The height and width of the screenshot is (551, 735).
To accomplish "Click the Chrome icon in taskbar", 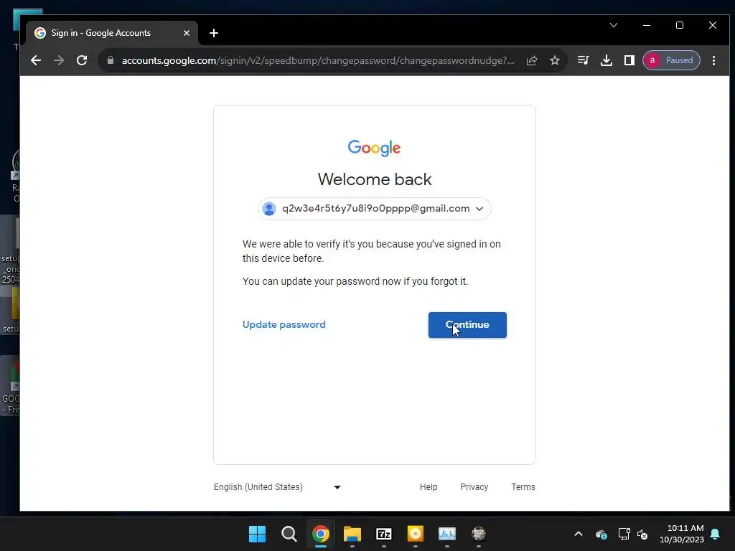I will click(x=321, y=534).
